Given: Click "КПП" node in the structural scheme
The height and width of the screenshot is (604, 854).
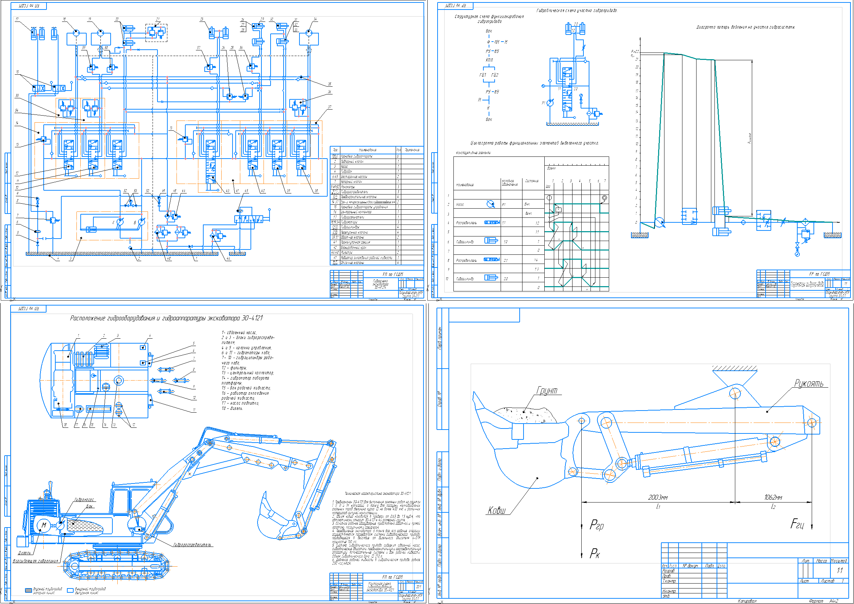Looking at the screenshot, I should pyautogui.click(x=489, y=60).
